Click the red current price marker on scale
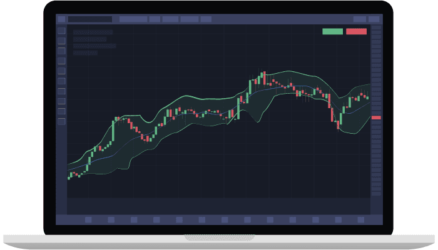Screen dimensions: 438x250 point(375,117)
